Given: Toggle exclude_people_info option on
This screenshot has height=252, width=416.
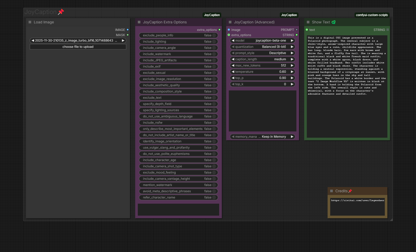Looking at the screenshot, I should (214, 35).
